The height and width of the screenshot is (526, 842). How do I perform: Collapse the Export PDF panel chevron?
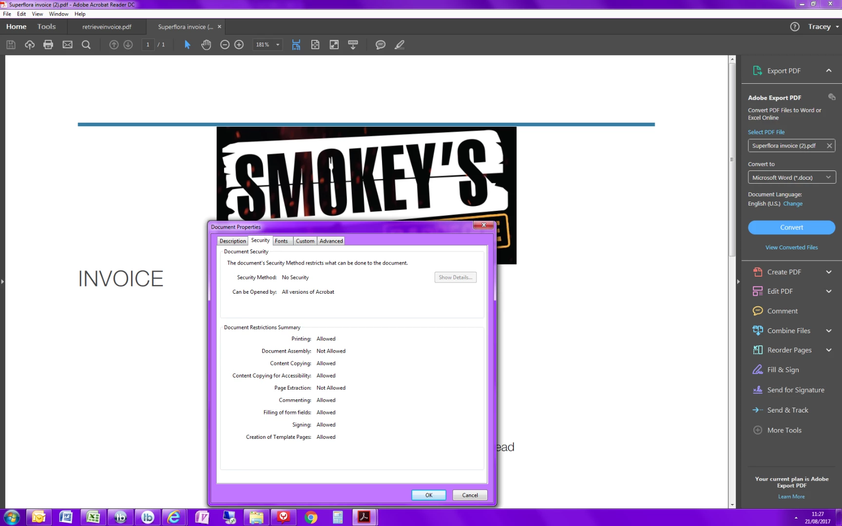point(828,71)
